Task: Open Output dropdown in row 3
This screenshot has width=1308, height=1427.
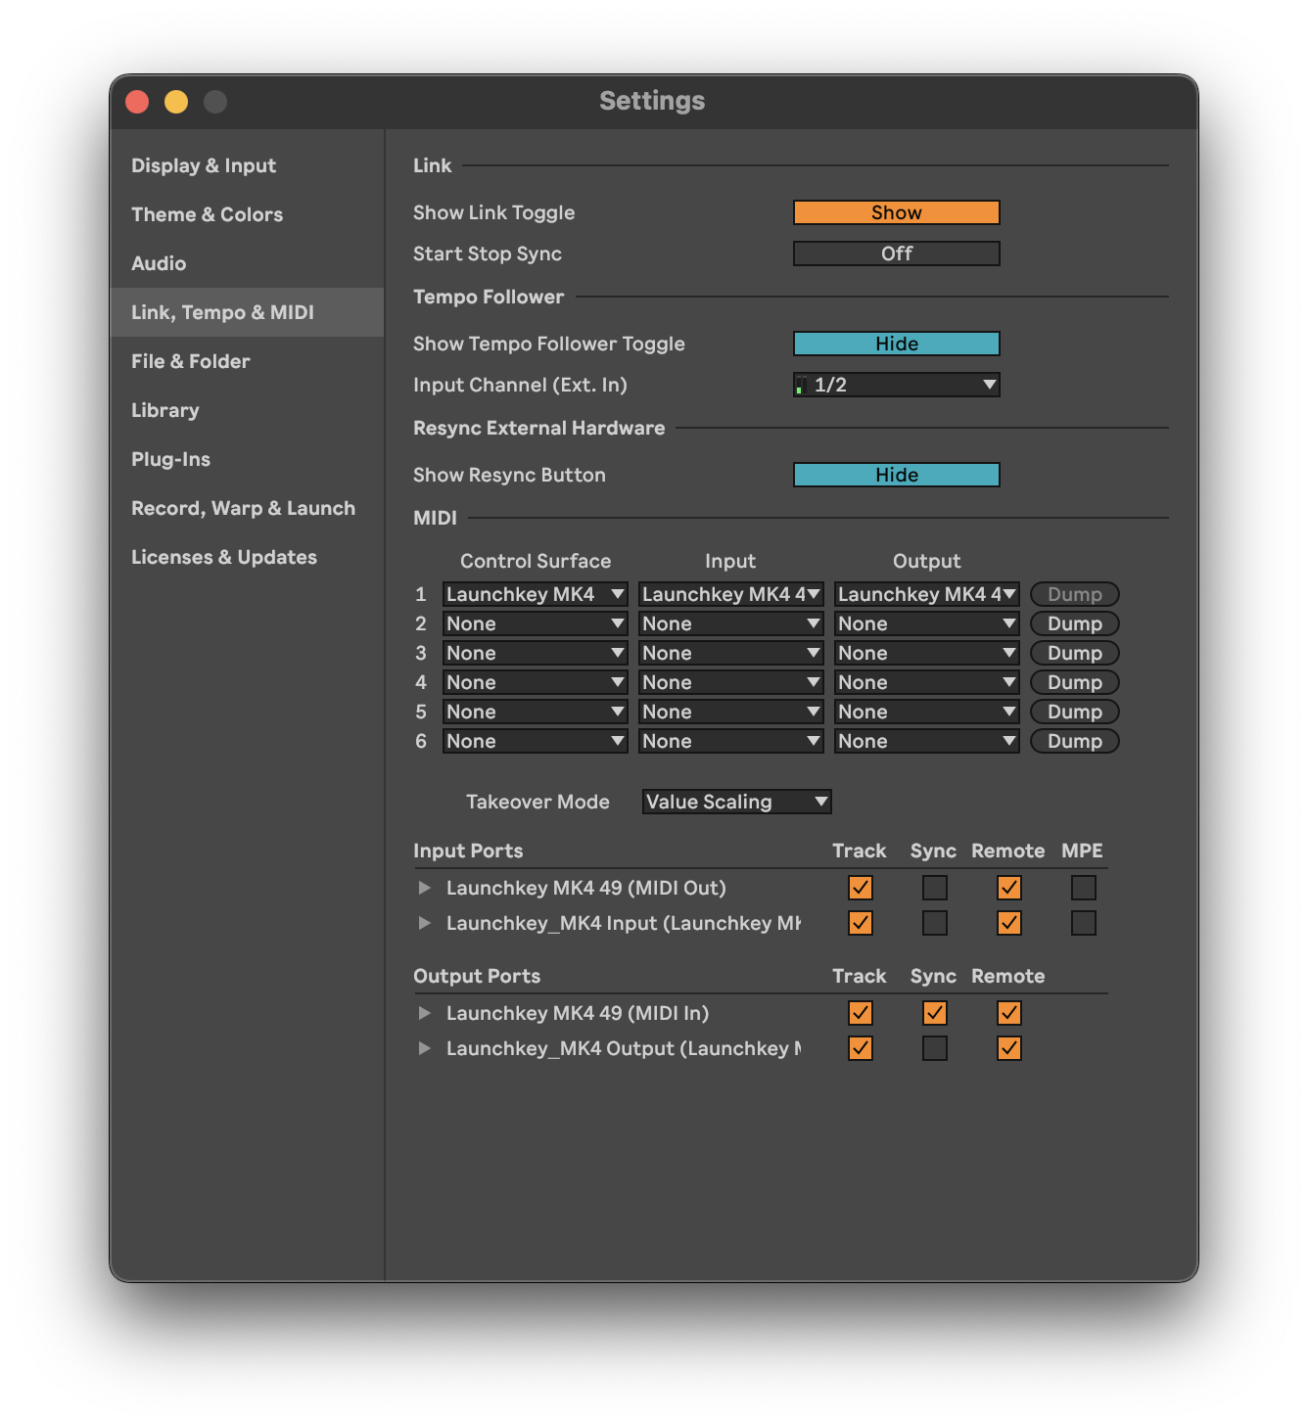Action: [x=927, y=653]
